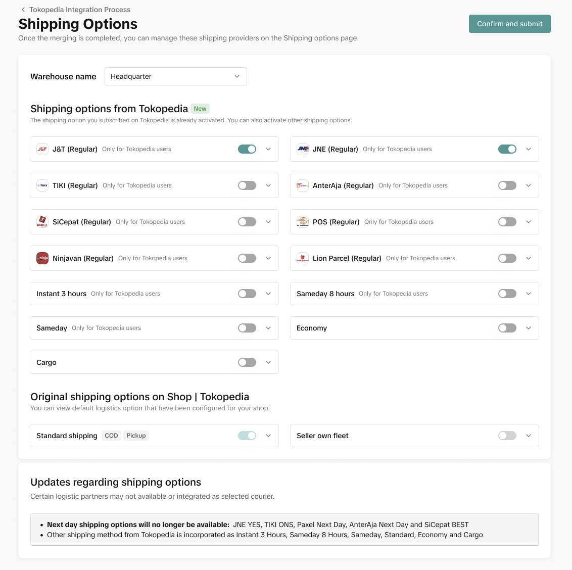
Task: Open the Warehouse name dropdown
Action: pyautogui.click(x=175, y=76)
